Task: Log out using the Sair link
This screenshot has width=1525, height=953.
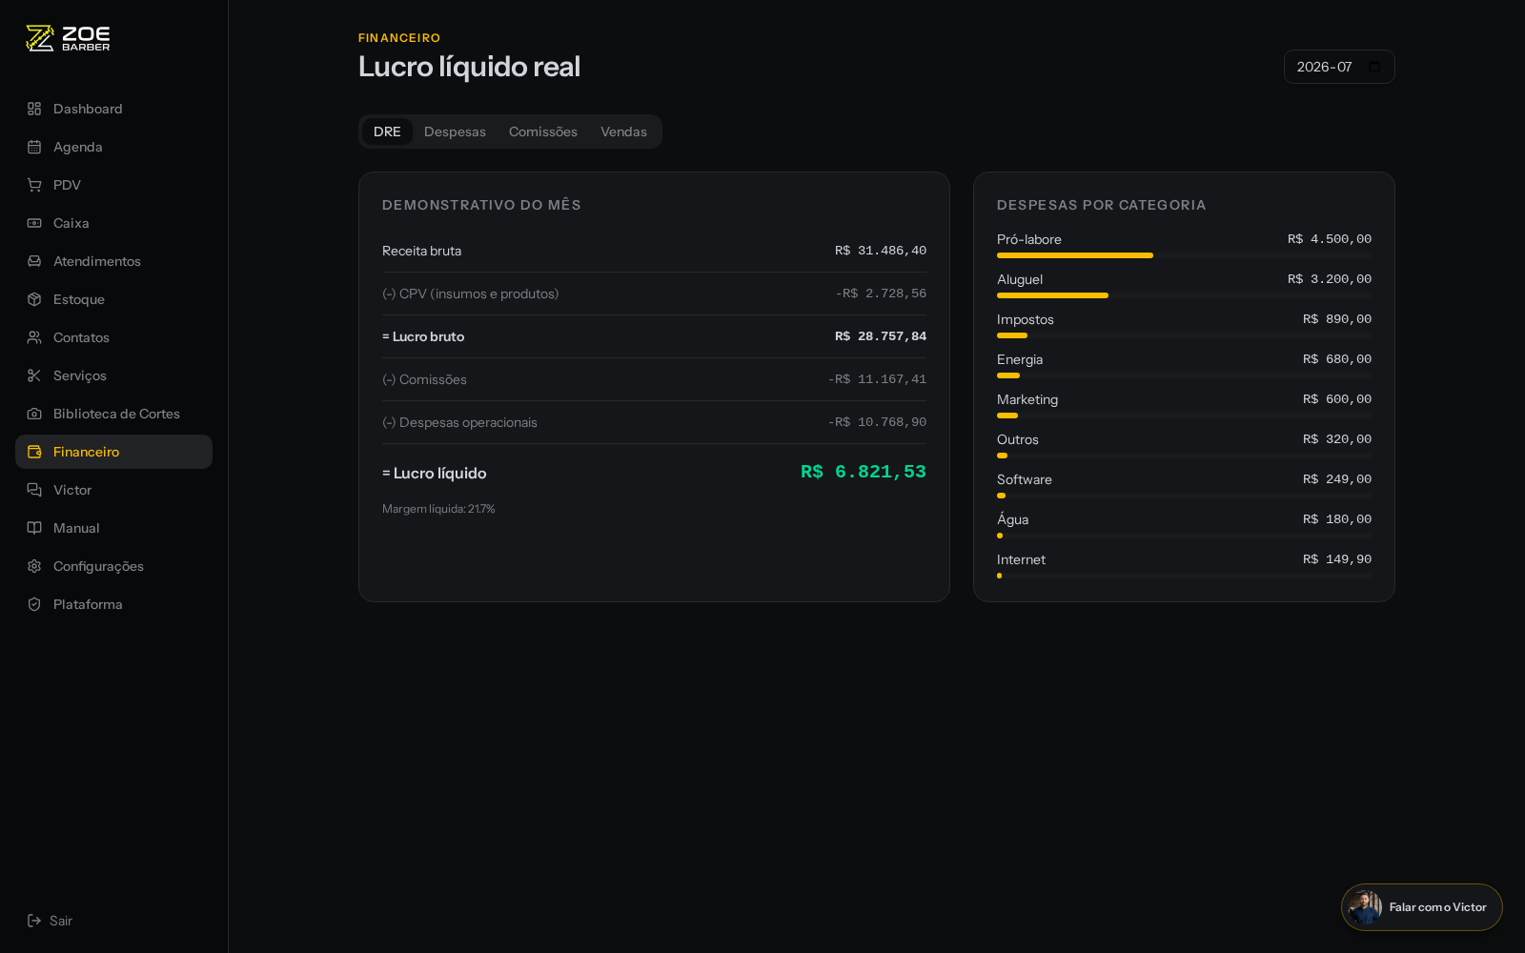Action: pyautogui.click(x=50, y=921)
